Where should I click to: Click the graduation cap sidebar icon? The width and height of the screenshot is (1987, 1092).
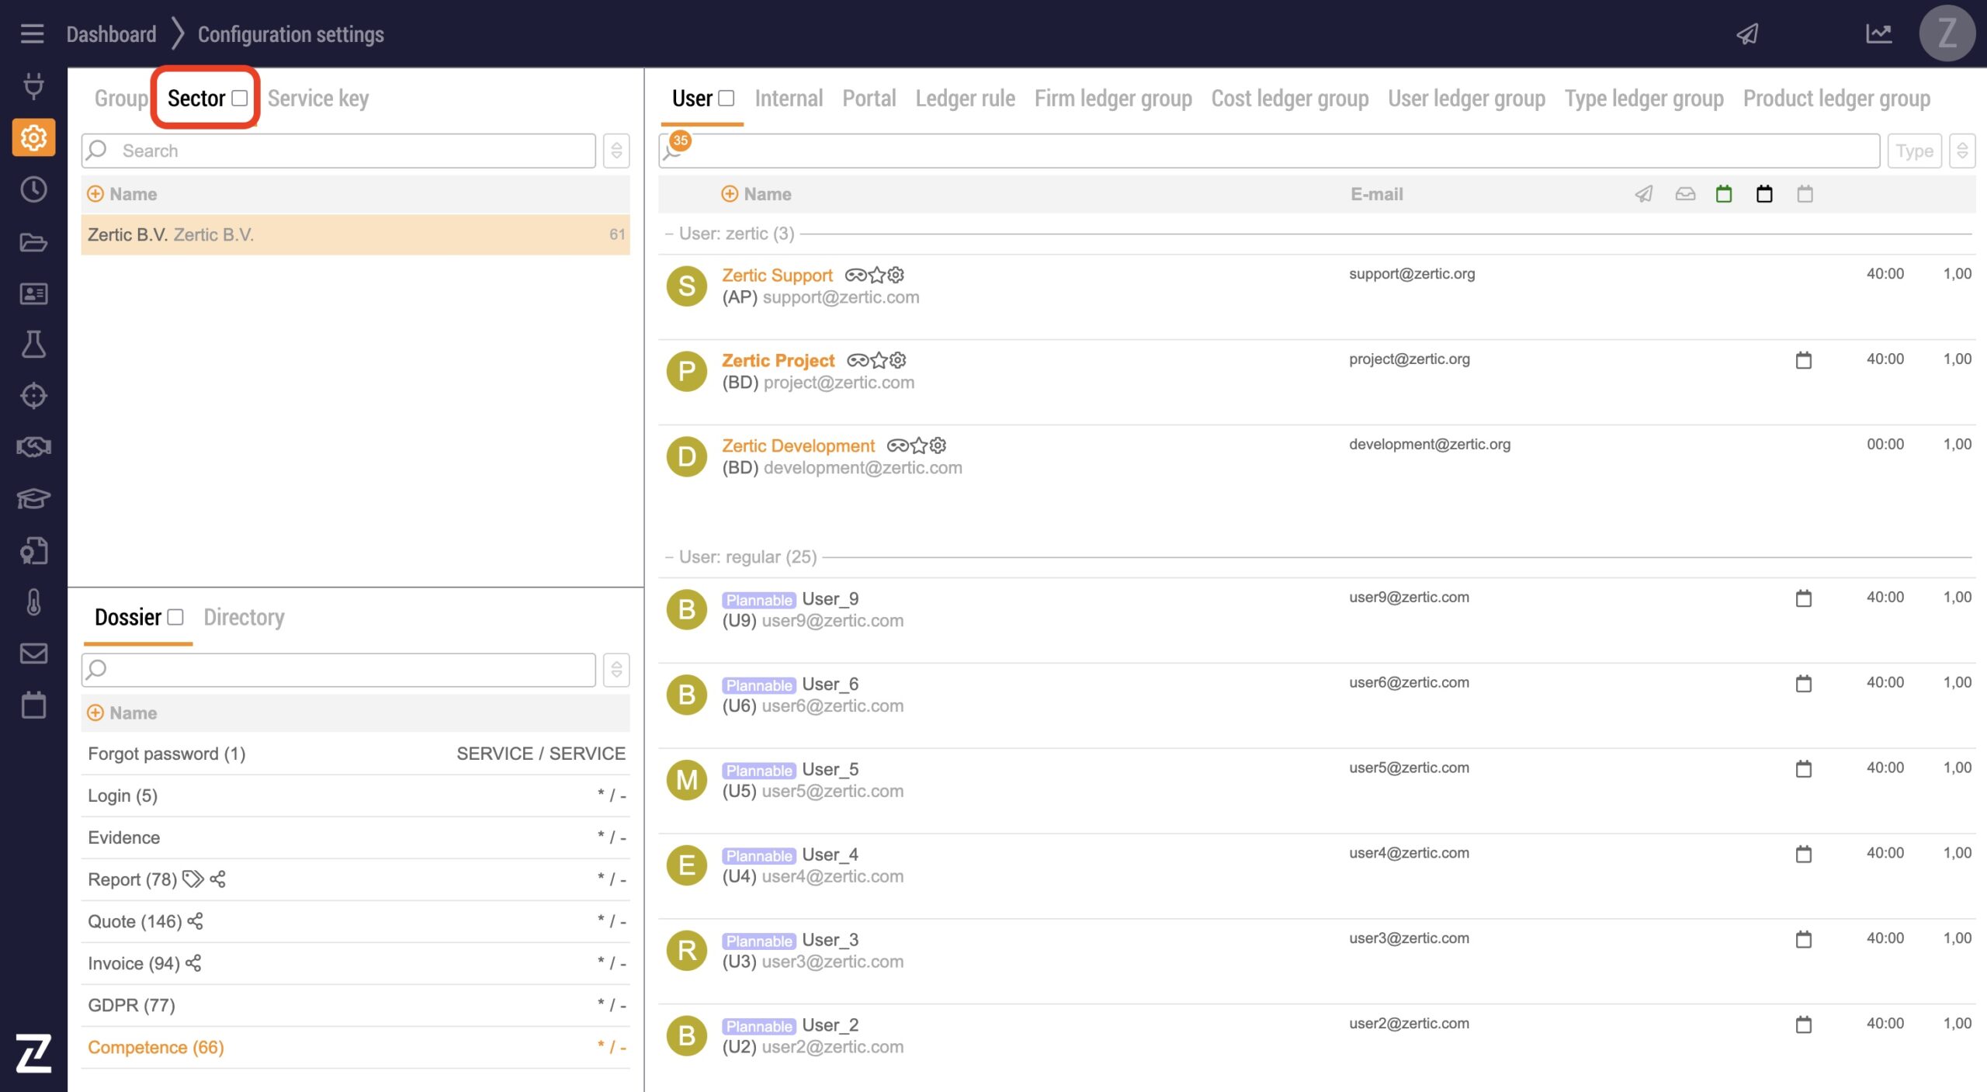click(x=33, y=498)
